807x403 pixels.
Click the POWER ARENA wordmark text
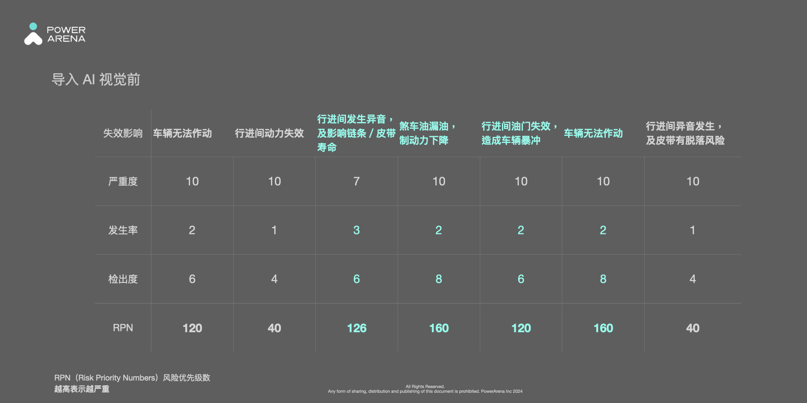click(66, 34)
